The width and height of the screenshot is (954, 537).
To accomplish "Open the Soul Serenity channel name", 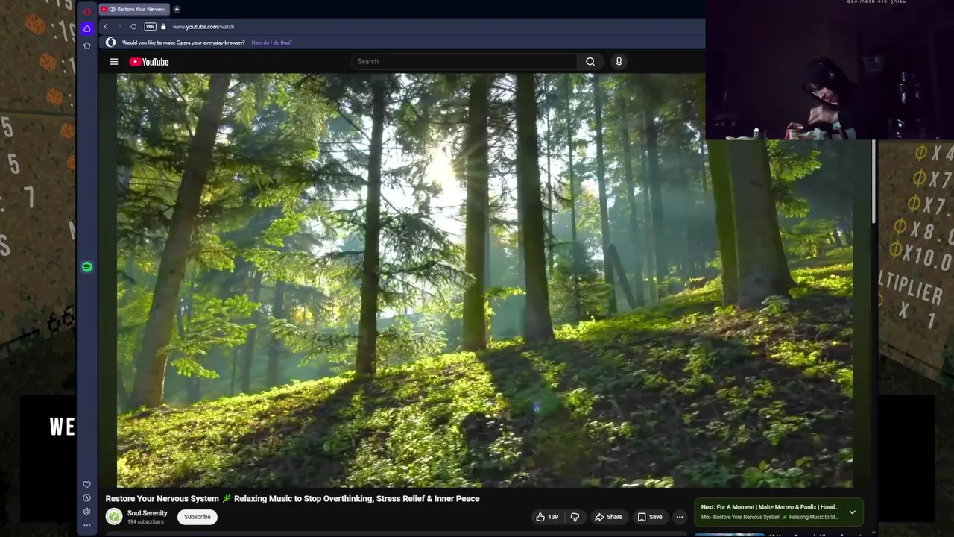I will [x=148, y=513].
